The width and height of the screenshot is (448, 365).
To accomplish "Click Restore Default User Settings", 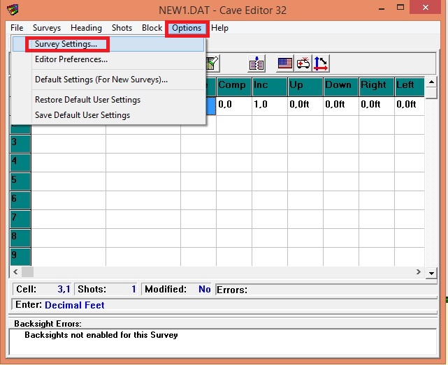I will click(x=87, y=100).
